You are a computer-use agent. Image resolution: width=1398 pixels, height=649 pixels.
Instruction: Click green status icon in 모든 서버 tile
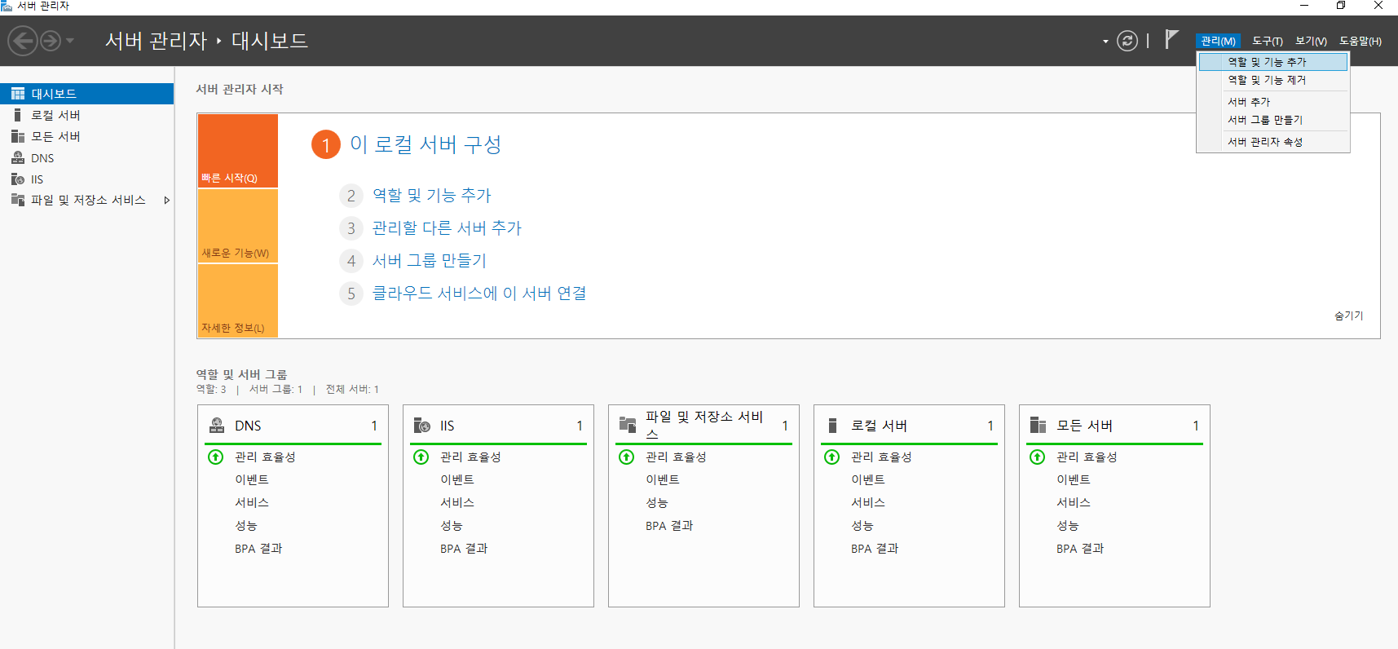tap(1038, 457)
